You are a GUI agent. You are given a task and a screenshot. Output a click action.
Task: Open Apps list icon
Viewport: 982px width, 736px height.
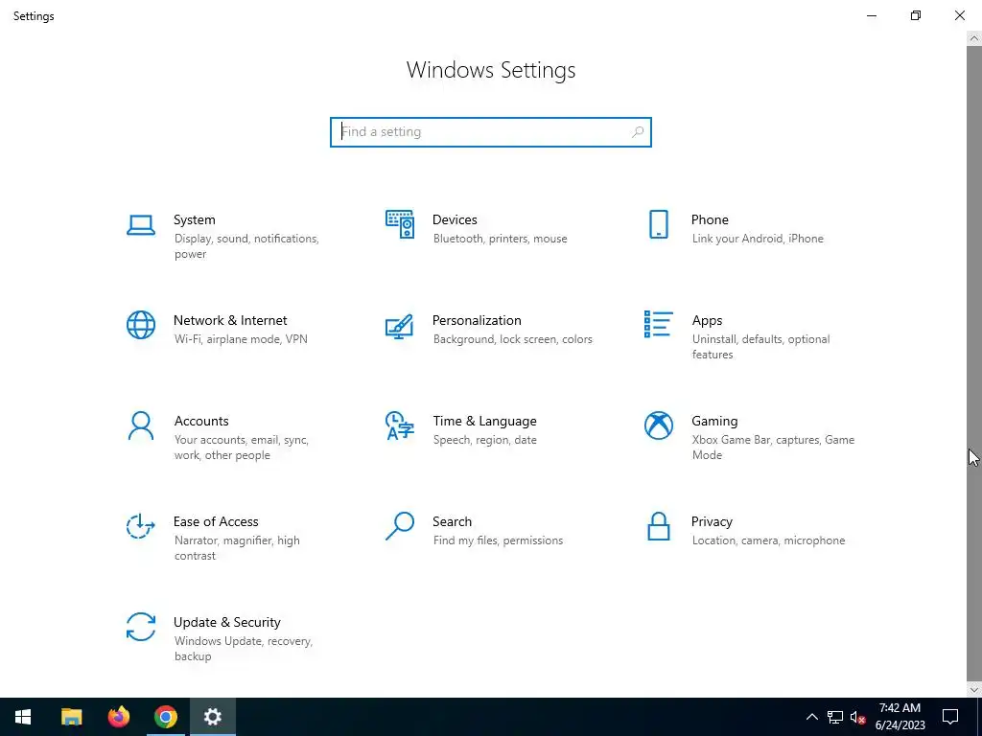pos(658,324)
